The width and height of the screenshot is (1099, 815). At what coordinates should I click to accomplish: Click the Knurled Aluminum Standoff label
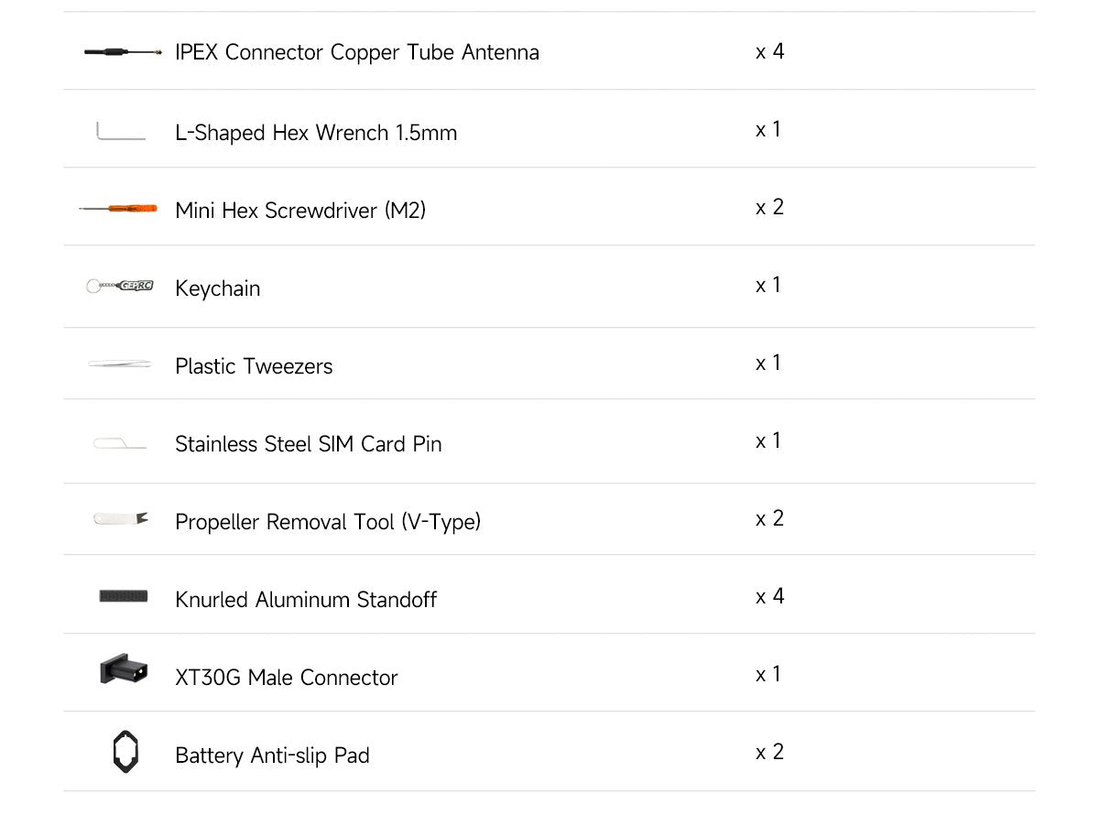[306, 600]
